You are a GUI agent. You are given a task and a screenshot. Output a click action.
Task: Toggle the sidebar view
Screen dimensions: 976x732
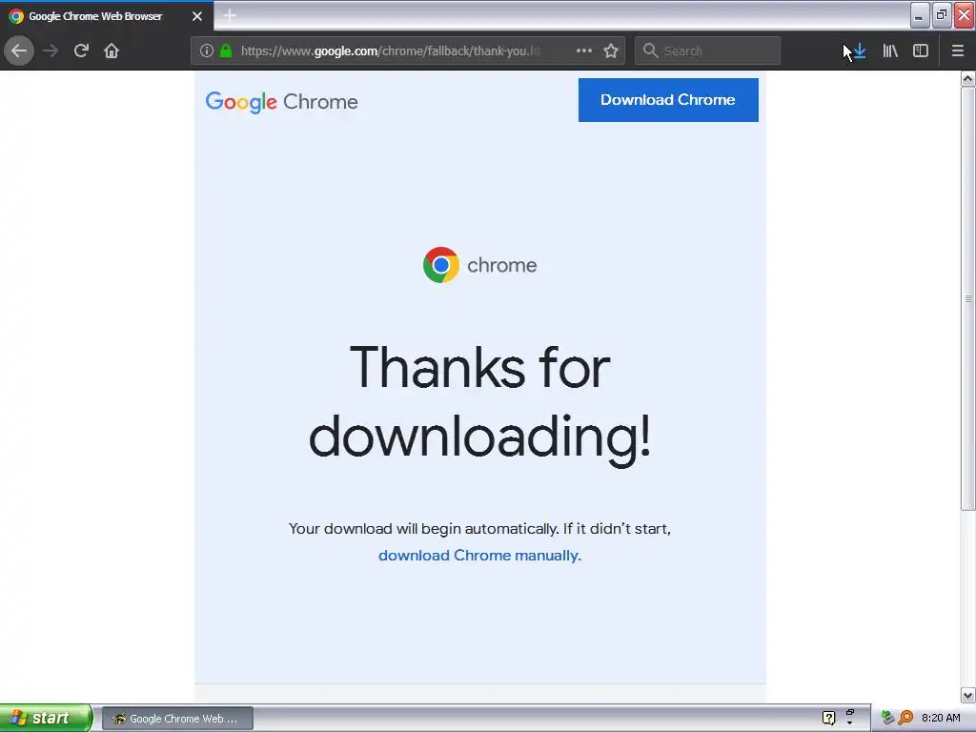(x=921, y=51)
